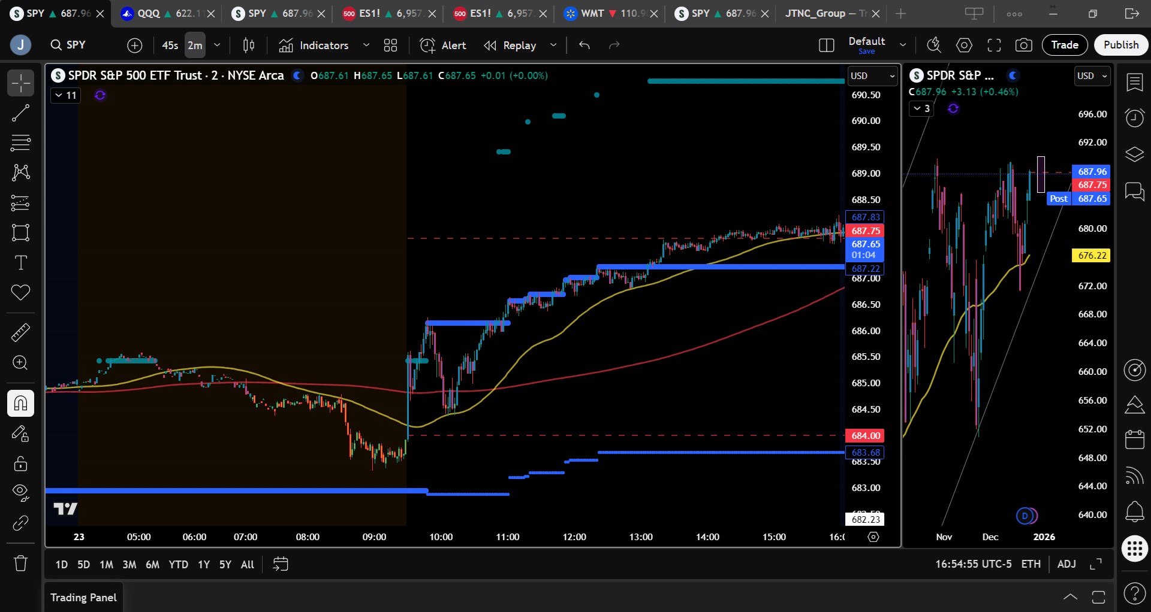The height and width of the screenshot is (612, 1151).
Task: Open the USD currency dropdown on right chart
Action: tap(1092, 76)
